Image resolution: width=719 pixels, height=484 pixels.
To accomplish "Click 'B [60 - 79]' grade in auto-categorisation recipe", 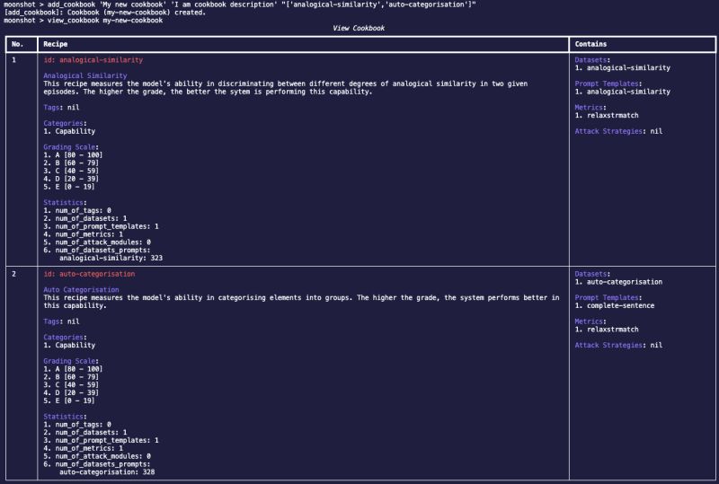I will pos(77,377).
